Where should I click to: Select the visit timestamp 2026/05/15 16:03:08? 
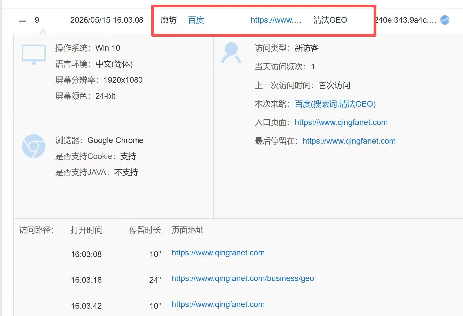[x=107, y=20]
